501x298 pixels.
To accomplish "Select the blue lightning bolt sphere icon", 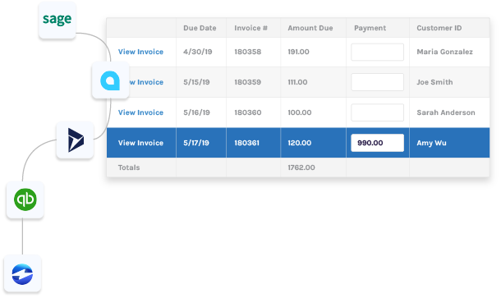I will click(22, 273).
